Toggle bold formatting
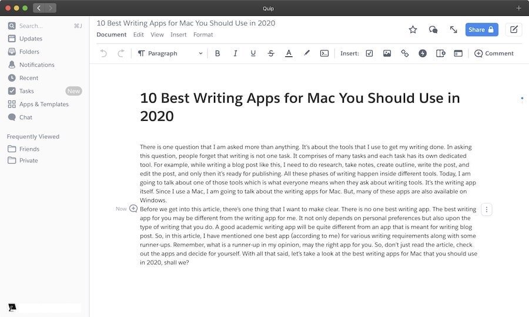Viewport: 529px width, 317px height. [217, 53]
